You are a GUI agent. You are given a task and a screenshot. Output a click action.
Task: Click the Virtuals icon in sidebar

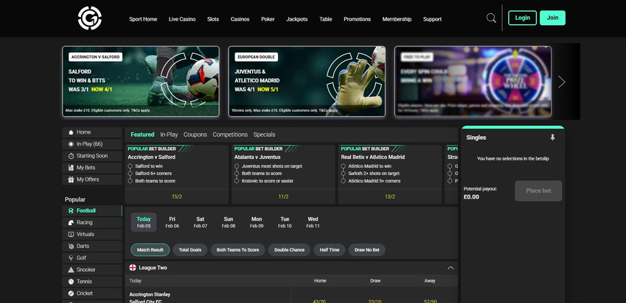pyautogui.click(x=71, y=234)
